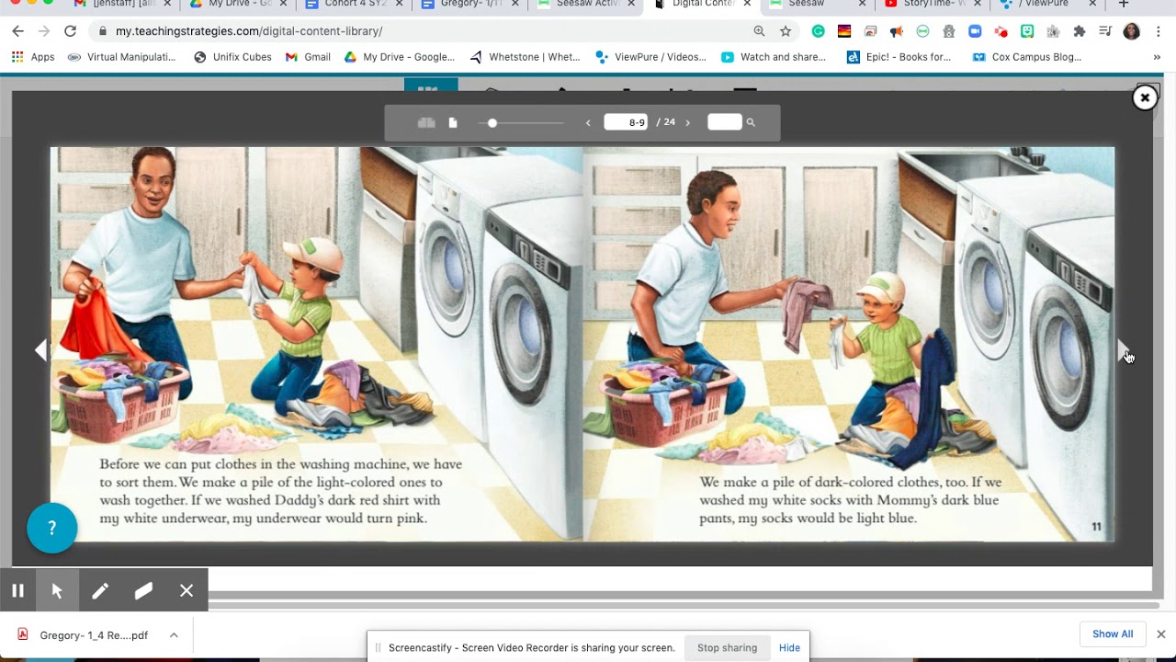Turn to next page with right edge arrow
The image size is (1176, 662).
(x=1123, y=350)
